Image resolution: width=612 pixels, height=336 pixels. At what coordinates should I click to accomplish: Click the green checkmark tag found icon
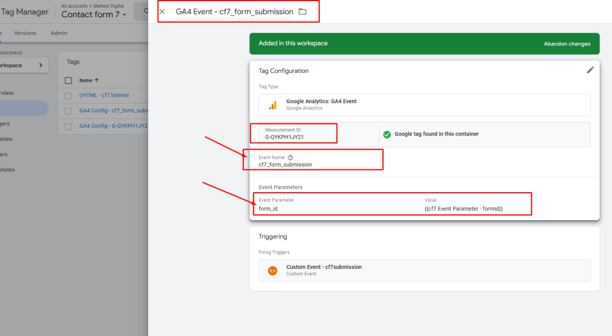(x=387, y=134)
